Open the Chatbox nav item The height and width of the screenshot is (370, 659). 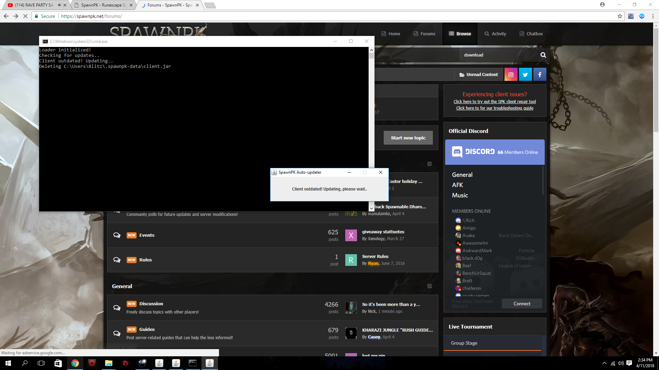531,34
